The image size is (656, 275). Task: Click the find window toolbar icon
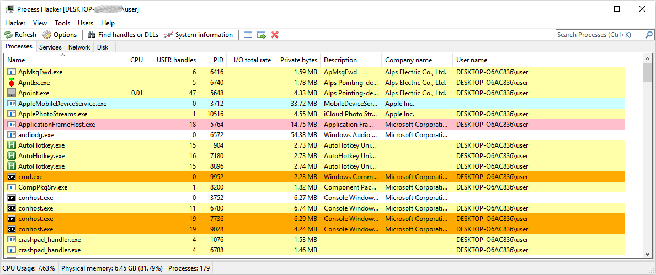pyautogui.click(x=248, y=35)
